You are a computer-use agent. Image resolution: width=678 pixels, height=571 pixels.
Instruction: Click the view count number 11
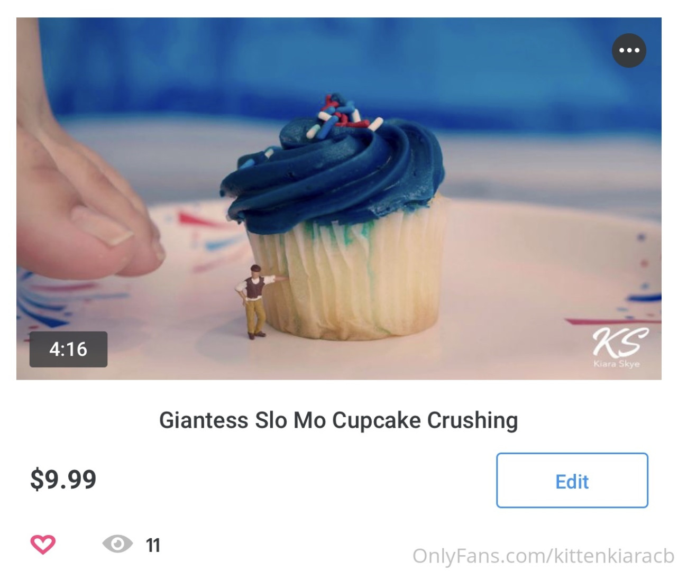[153, 545]
